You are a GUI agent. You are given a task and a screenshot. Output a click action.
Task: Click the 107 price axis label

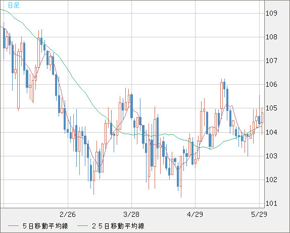[271, 61]
